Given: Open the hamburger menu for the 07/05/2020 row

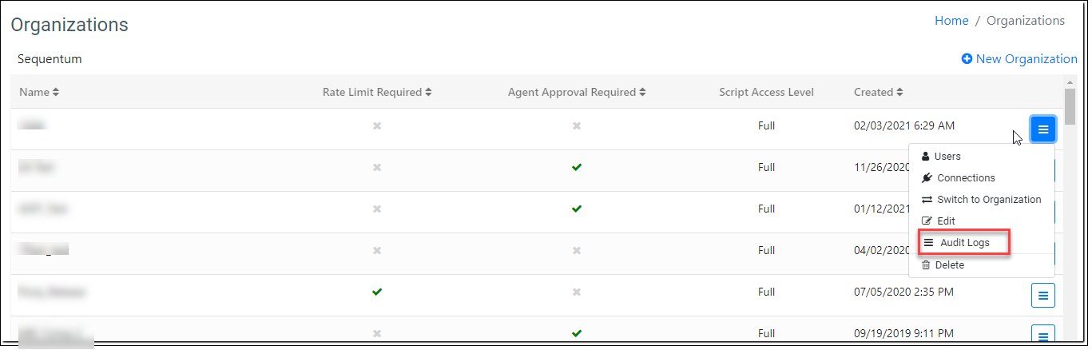Looking at the screenshot, I should tap(1042, 296).
